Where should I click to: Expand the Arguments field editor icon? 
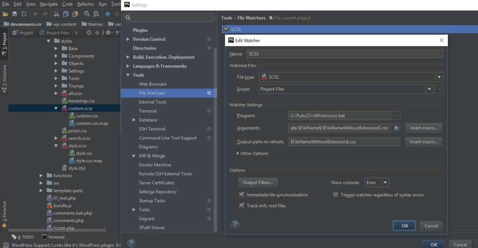pyautogui.click(x=396, y=128)
